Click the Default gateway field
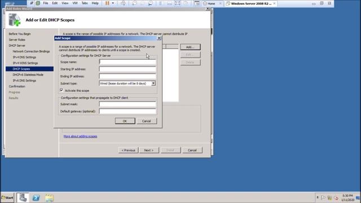The height and width of the screenshot is (203, 361). point(127,111)
